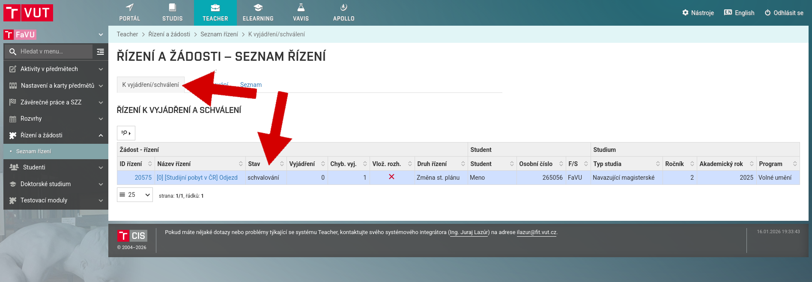Click ilazur@fit.vut.cz email link

pos(537,232)
